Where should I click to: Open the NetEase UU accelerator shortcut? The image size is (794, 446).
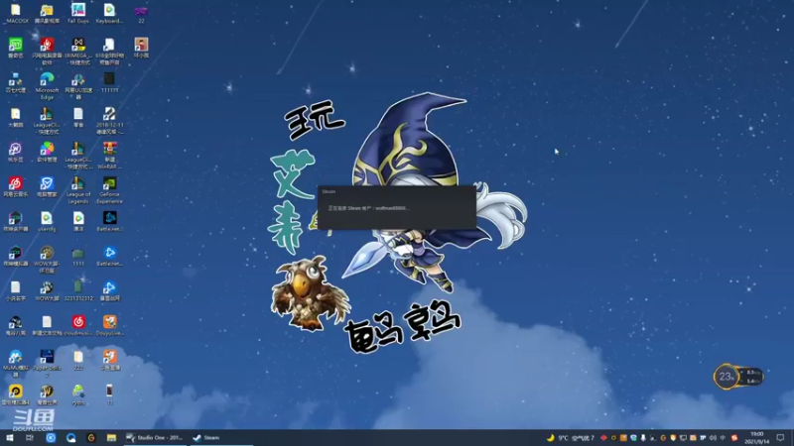click(x=78, y=85)
